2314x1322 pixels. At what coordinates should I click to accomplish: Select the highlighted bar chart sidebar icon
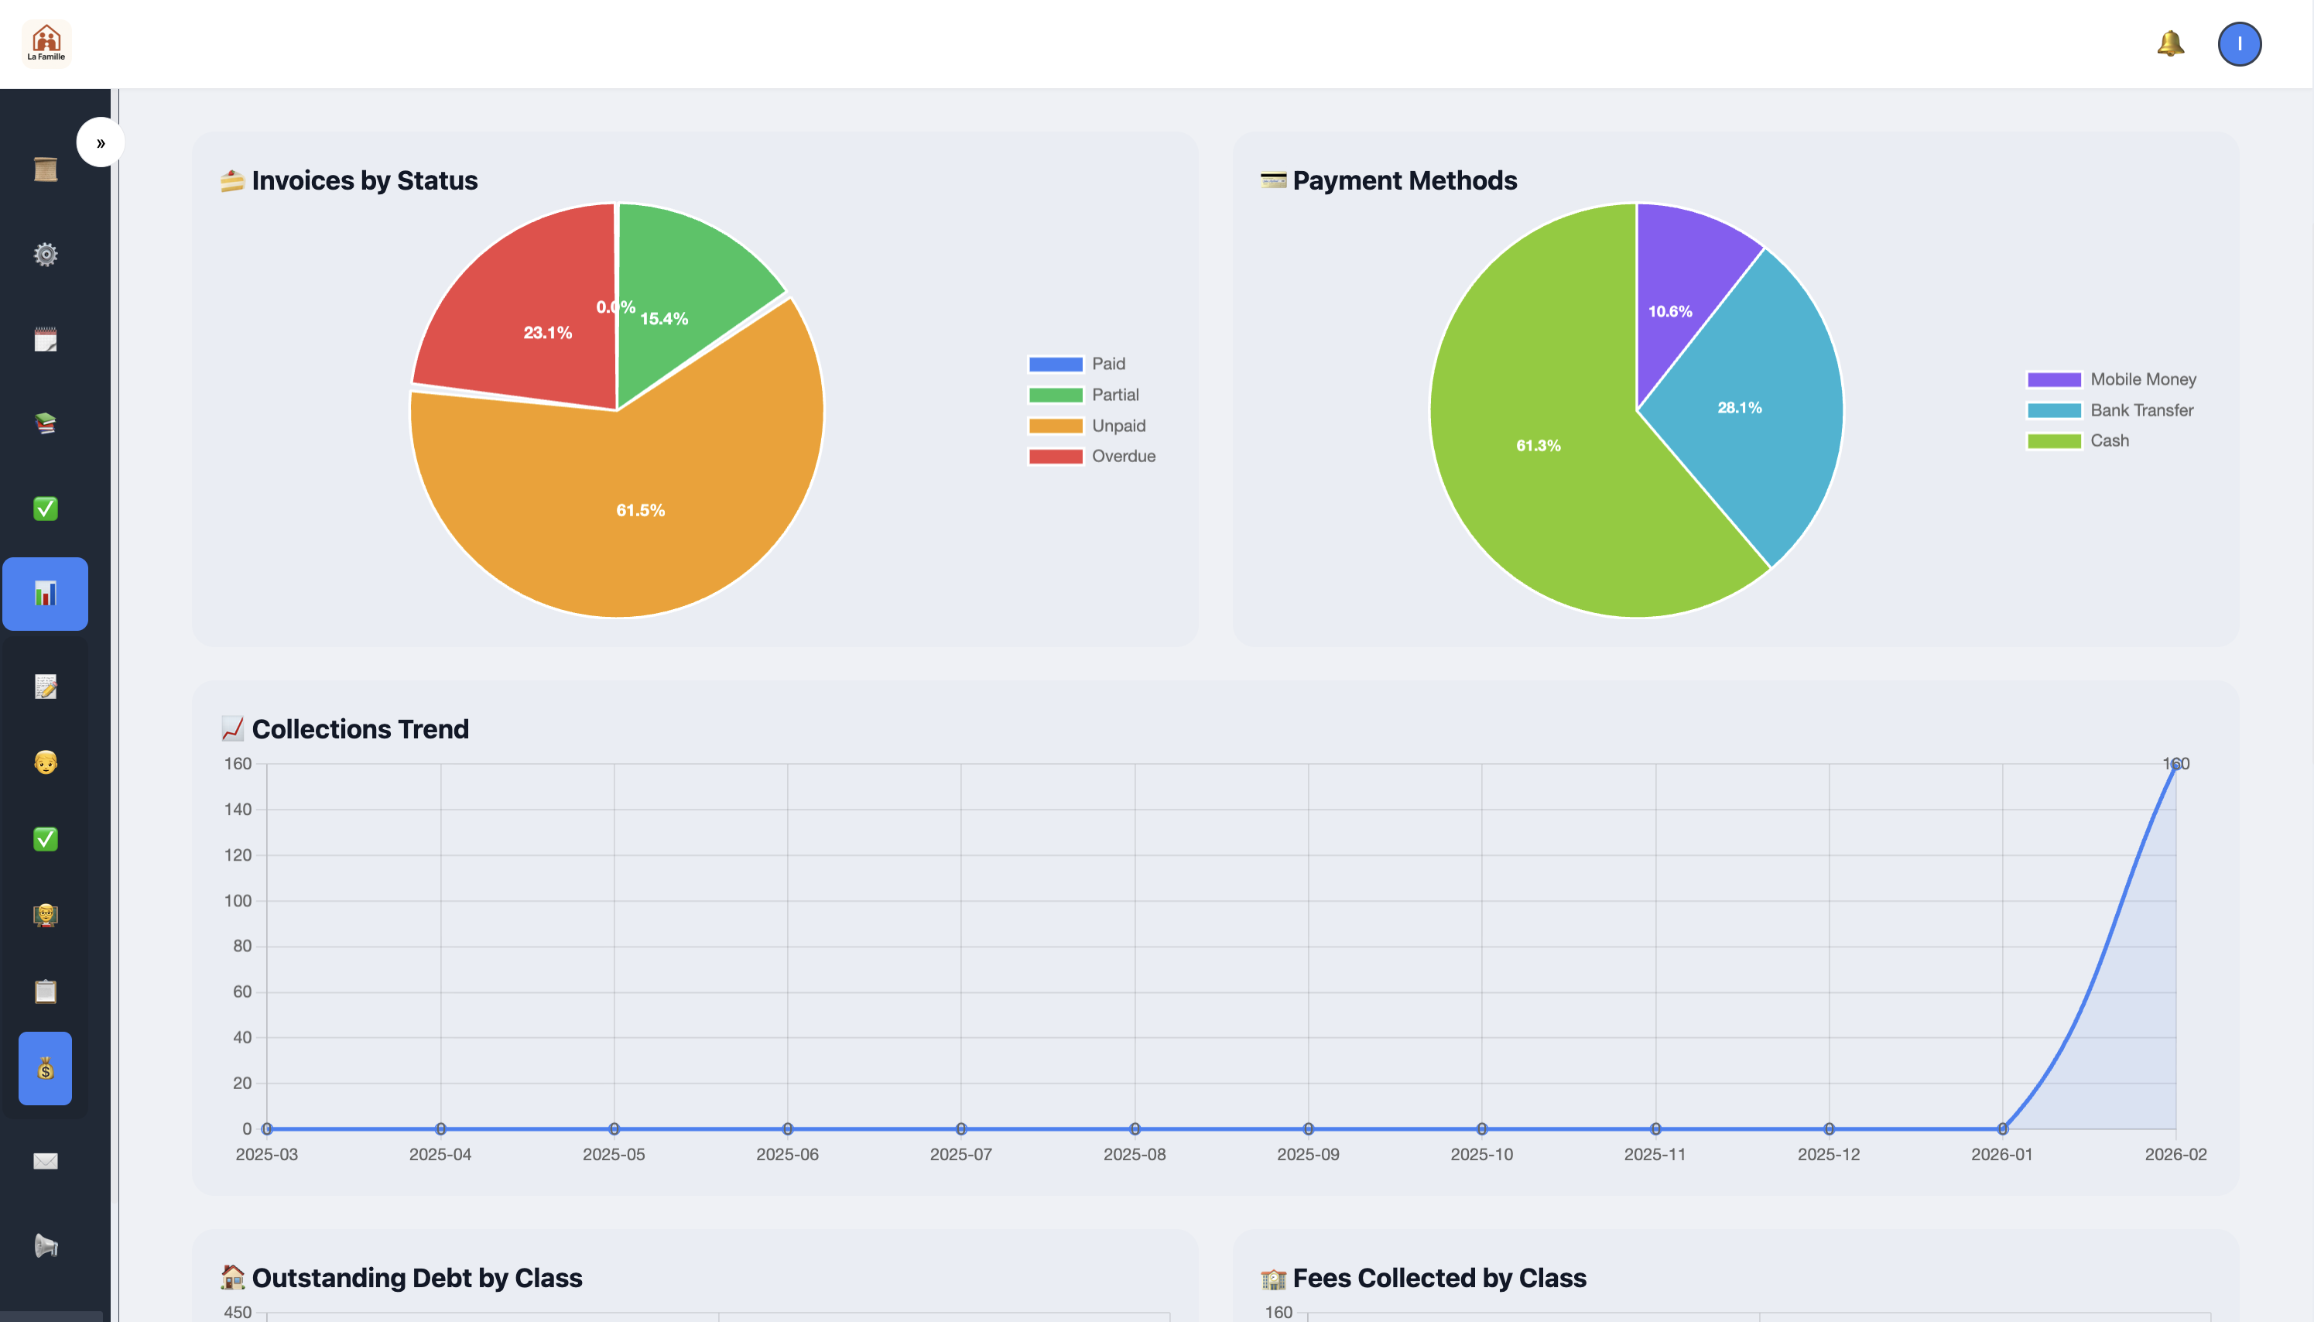[x=46, y=594]
